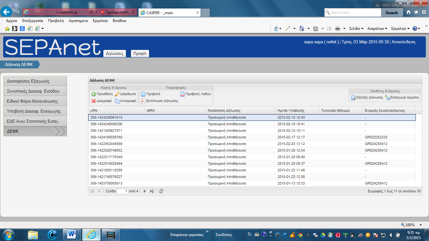The image size is (429, 241).
Task: Open the Αγαπημένα menu
Action: pos(78,21)
